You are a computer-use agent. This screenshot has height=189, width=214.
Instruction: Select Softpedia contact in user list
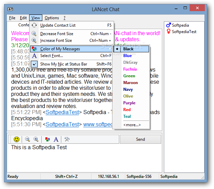(x=180, y=25)
